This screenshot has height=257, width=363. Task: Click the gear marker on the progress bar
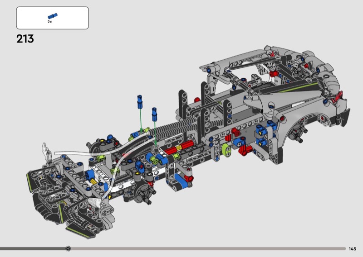(x=68, y=248)
